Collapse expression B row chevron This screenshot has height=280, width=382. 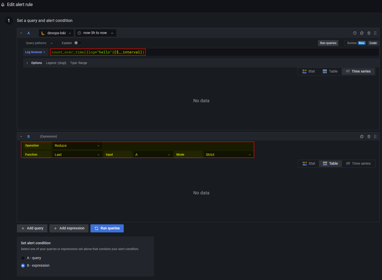pos(21,136)
